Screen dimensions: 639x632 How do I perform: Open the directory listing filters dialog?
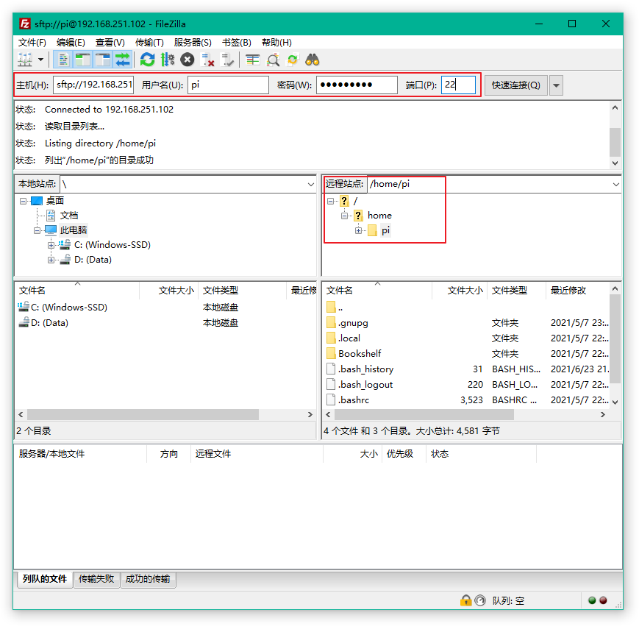point(253,60)
